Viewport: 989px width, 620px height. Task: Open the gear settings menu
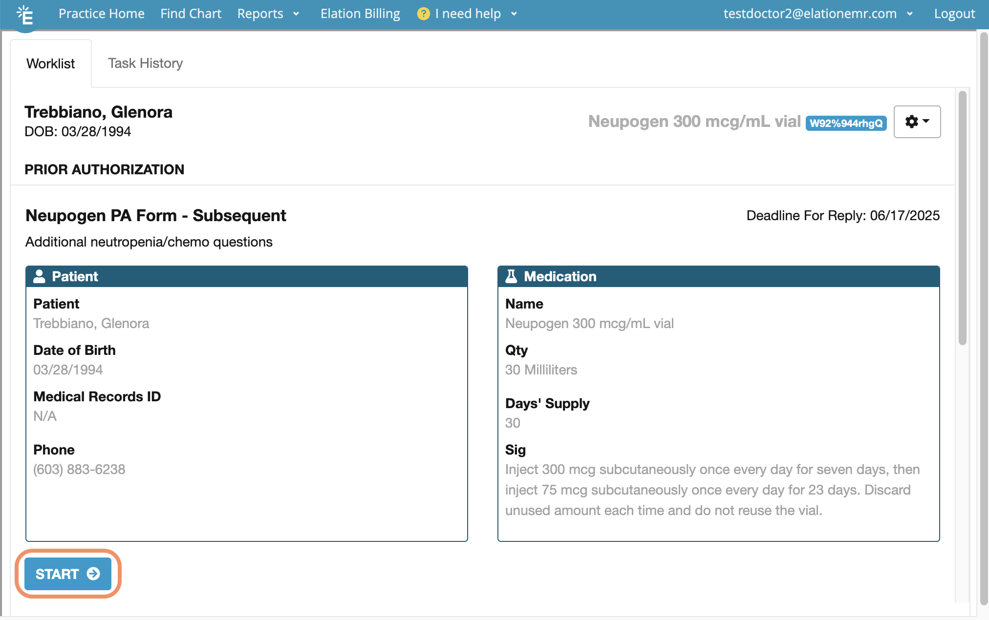point(913,121)
